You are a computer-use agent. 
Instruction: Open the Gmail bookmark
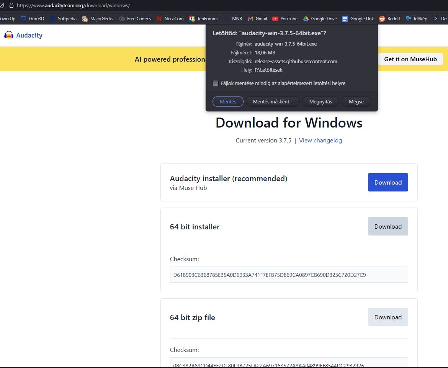point(257,18)
